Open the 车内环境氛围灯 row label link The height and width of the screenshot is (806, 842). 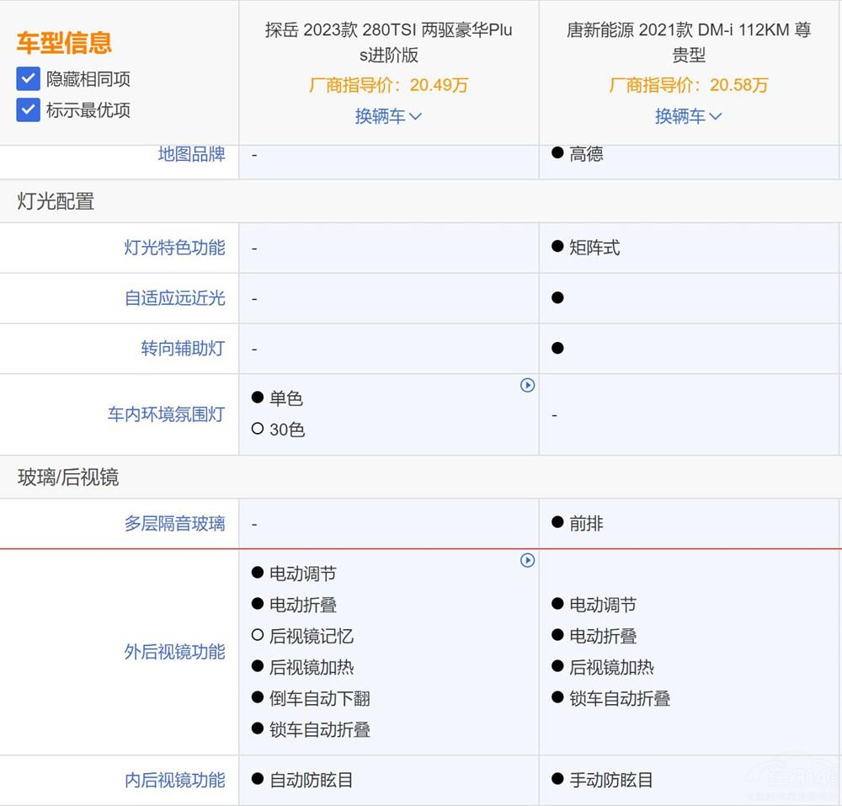click(x=166, y=414)
